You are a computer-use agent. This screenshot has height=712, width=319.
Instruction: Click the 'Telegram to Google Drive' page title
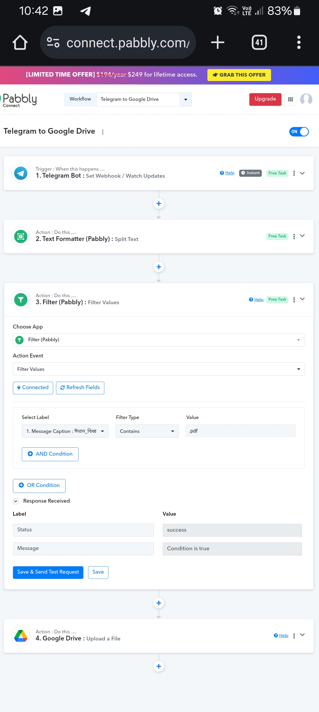click(49, 131)
